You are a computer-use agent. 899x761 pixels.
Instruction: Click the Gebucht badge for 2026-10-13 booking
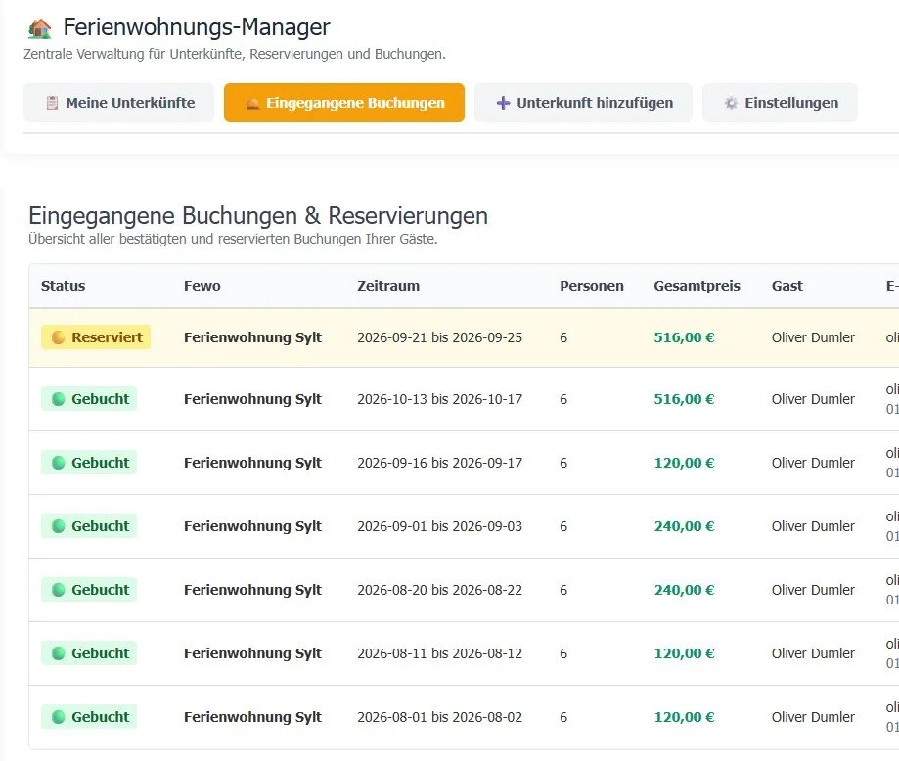point(89,398)
